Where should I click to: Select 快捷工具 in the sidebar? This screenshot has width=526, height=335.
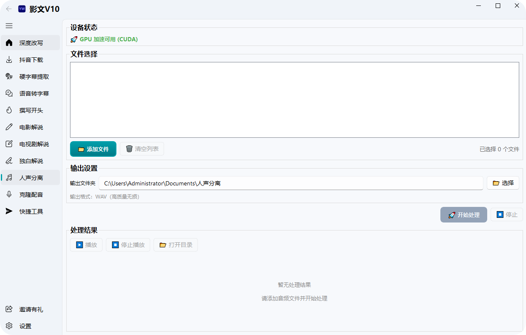click(31, 212)
